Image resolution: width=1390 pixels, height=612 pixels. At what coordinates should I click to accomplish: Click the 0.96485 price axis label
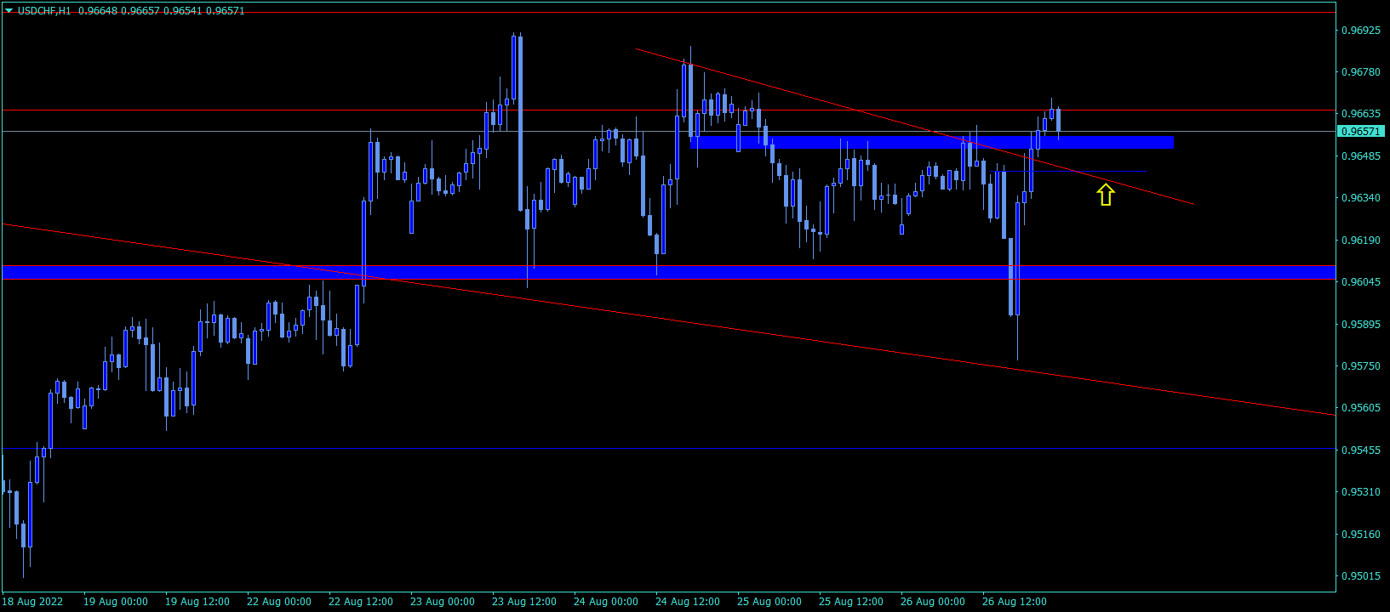[1360, 156]
